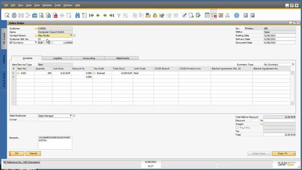Export the document to Excel

42,16
